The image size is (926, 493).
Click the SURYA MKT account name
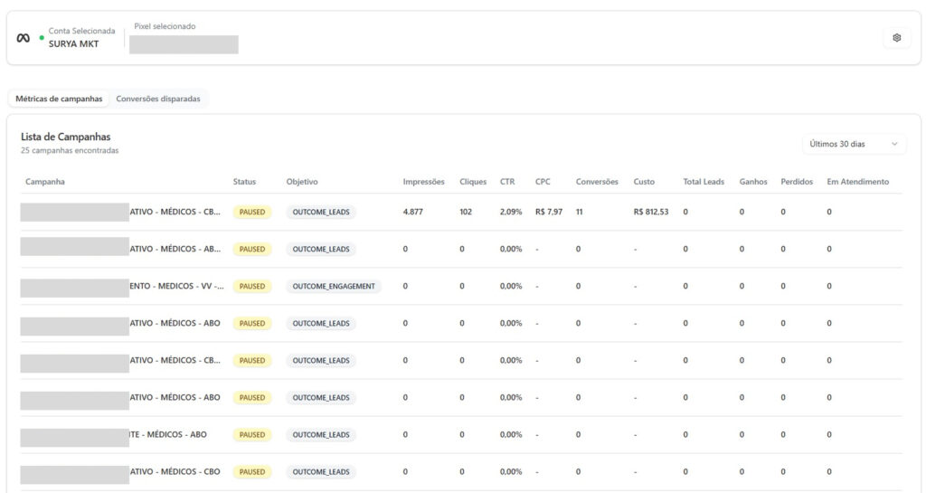point(74,43)
